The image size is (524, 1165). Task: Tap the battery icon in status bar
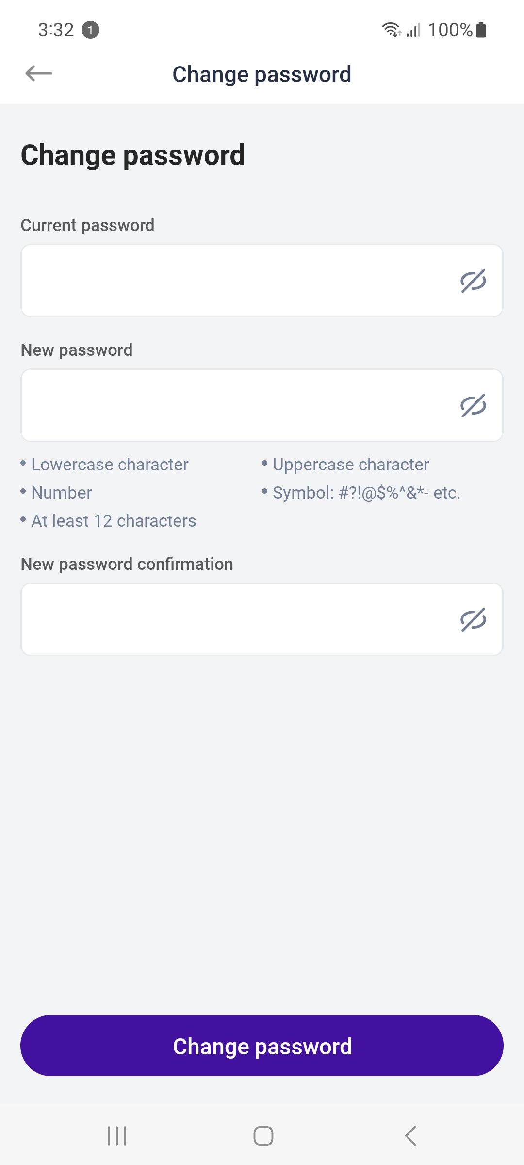(x=481, y=30)
